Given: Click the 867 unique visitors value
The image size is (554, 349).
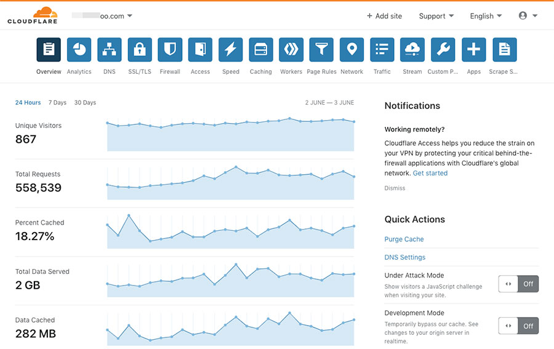Looking at the screenshot, I should click(25, 139).
